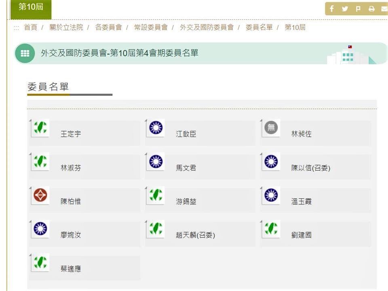Open 各委員會 breadcrumb link
Screen dimensions: 388x291
coord(108,27)
